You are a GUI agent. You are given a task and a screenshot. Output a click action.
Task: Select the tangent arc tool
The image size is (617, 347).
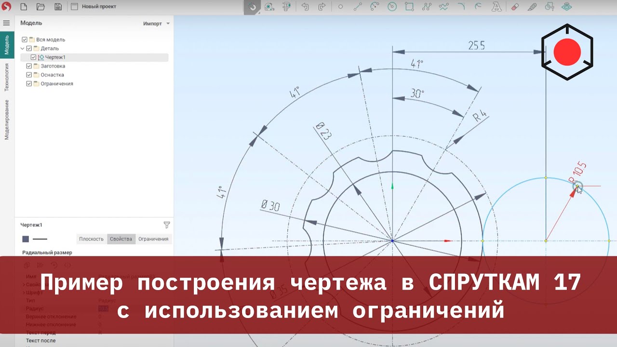478,7
